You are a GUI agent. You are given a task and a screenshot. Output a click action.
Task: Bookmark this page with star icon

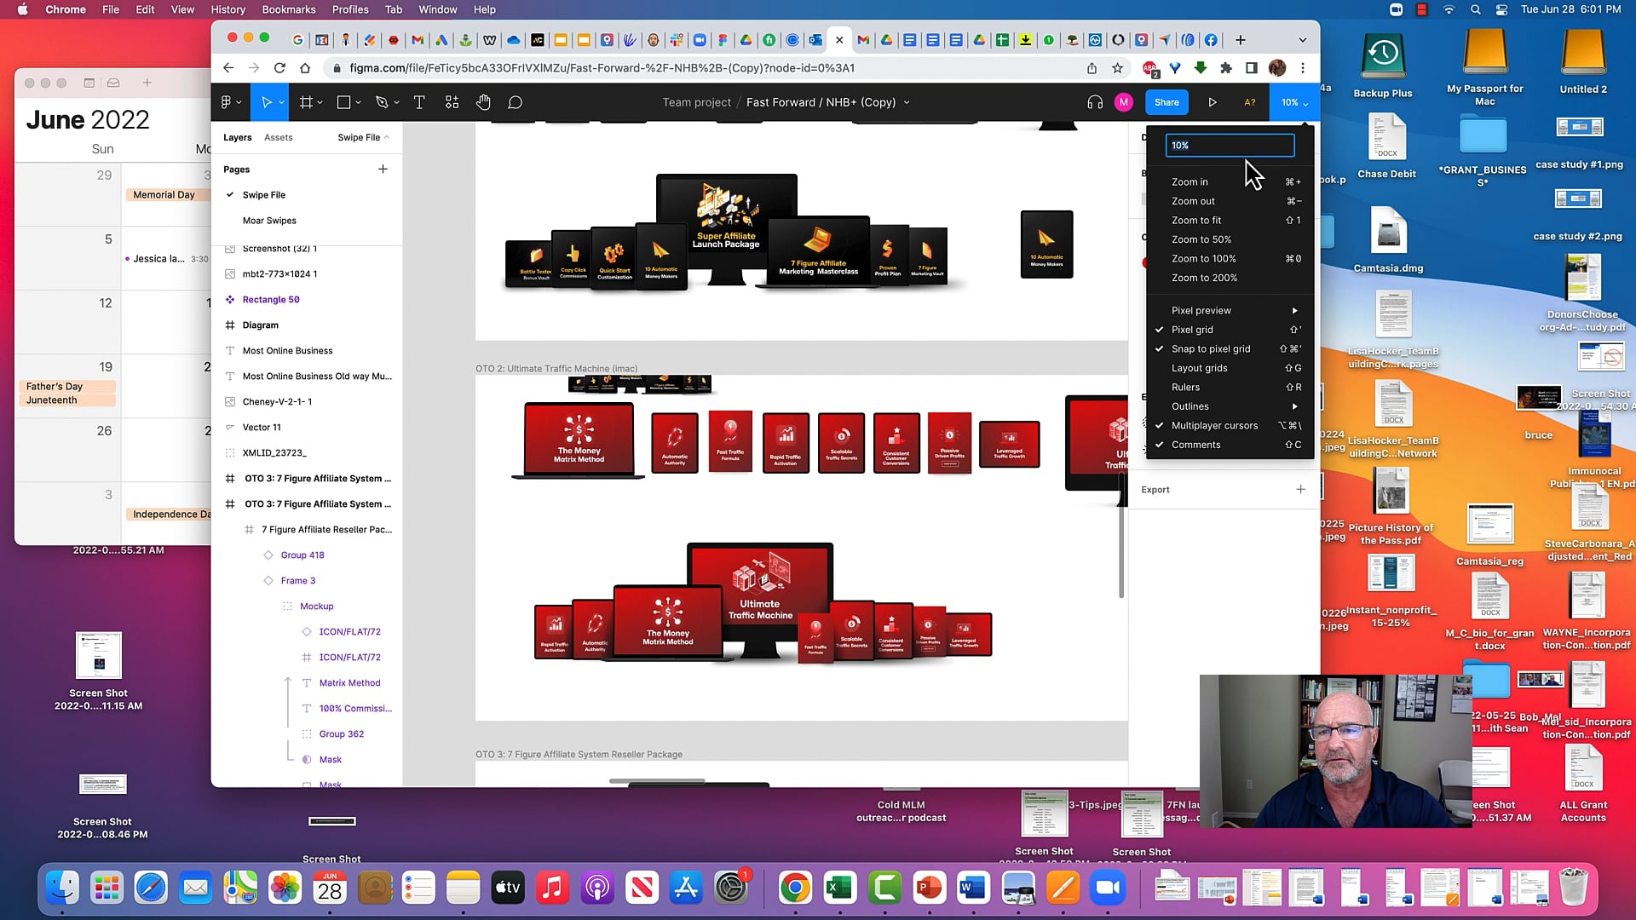coord(1117,68)
